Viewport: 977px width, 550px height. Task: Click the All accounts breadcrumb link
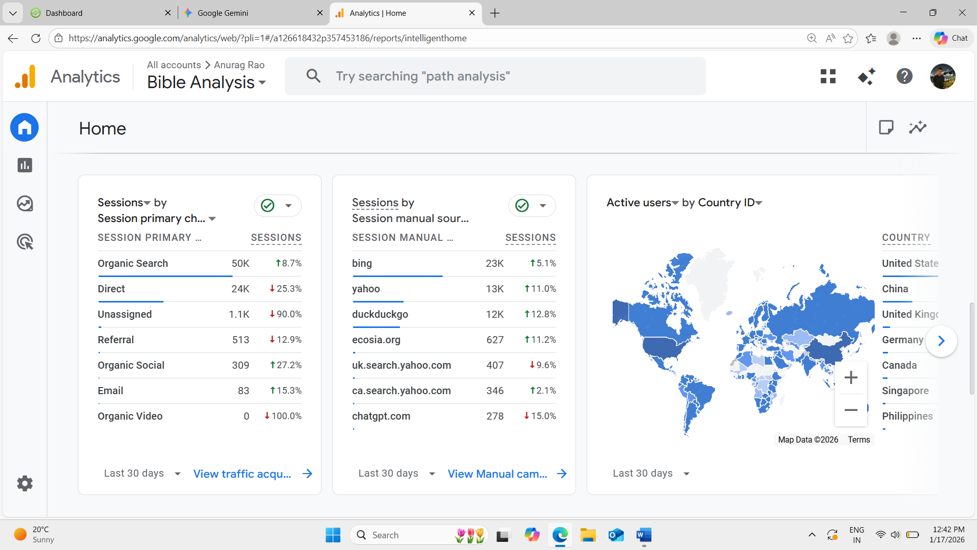pos(174,65)
